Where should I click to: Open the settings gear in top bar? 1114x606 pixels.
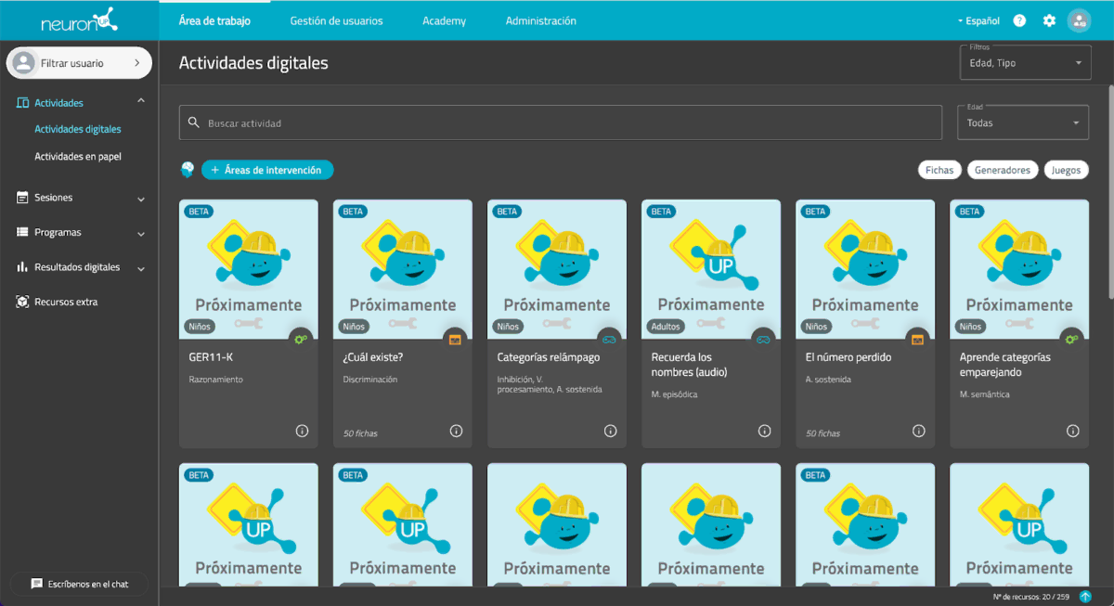pos(1049,19)
